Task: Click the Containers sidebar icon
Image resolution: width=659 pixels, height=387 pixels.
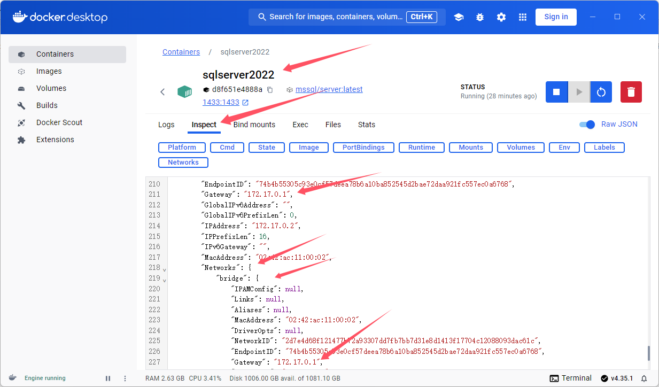Action: tap(21, 55)
